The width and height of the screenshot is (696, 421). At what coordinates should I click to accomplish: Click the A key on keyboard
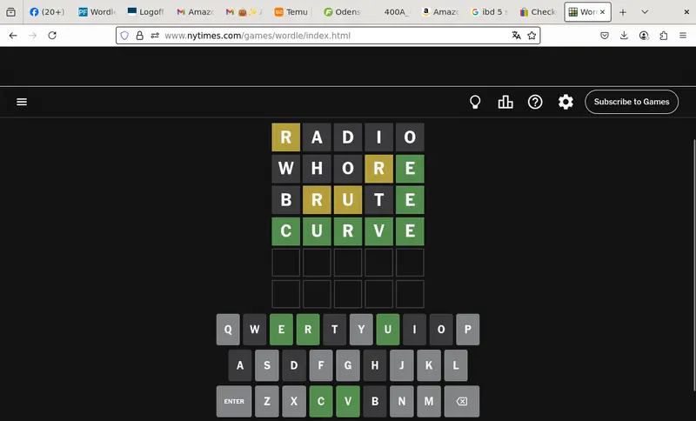[x=240, y=365]
